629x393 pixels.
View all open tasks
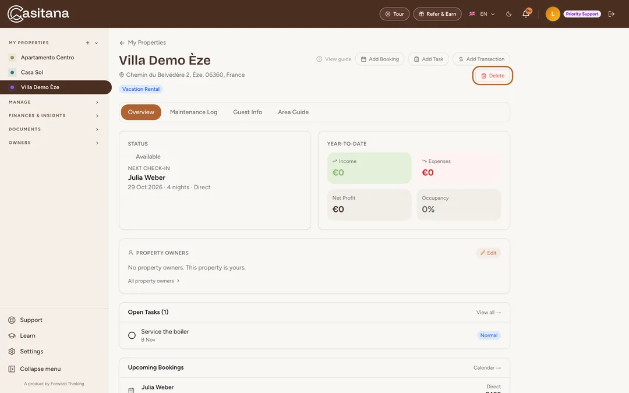click(x=488, y=313)
